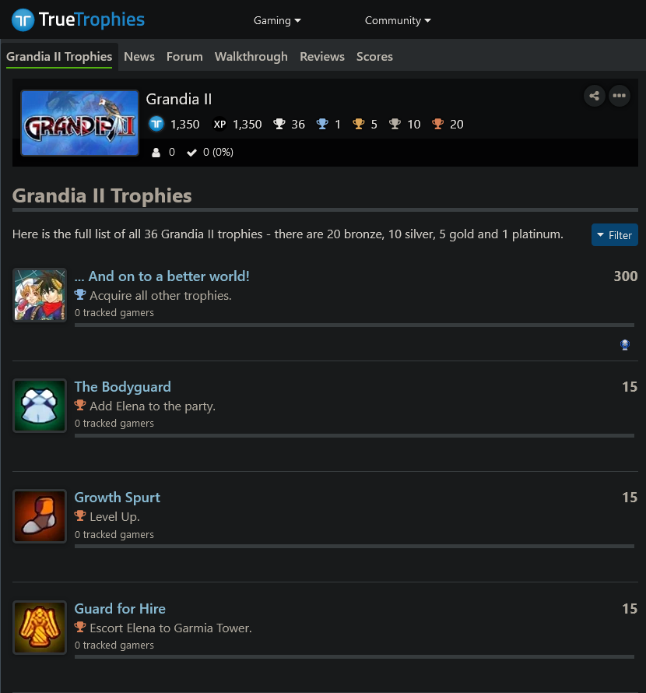The width and height of the screenshot is (646, 693).
Task: Click the share icon button
Action: pos(595,96)
